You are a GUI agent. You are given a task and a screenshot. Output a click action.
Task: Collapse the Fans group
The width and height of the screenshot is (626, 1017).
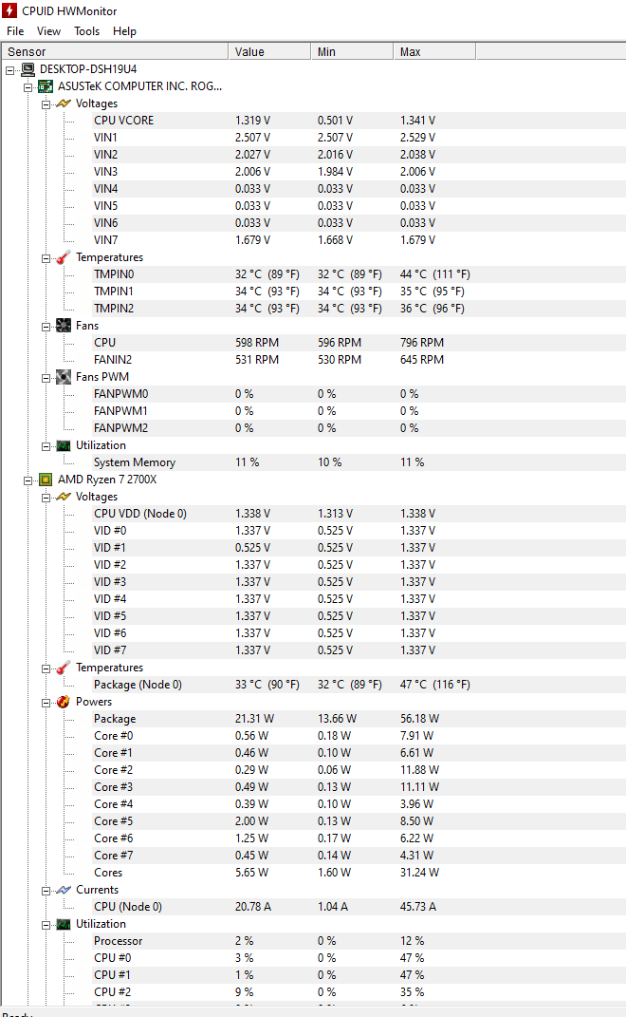tap(46, 327)
